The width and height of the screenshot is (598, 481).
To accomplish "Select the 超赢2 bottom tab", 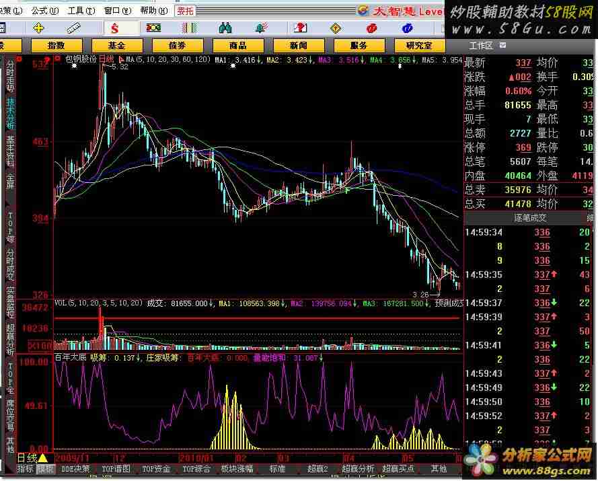I will [317, 469].
